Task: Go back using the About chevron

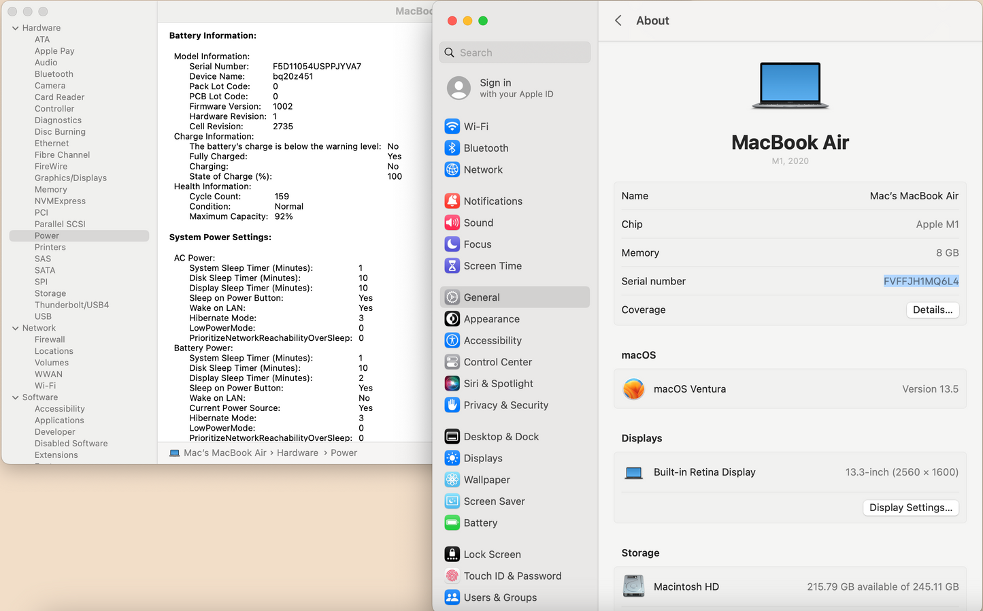Action: (618, 20)
